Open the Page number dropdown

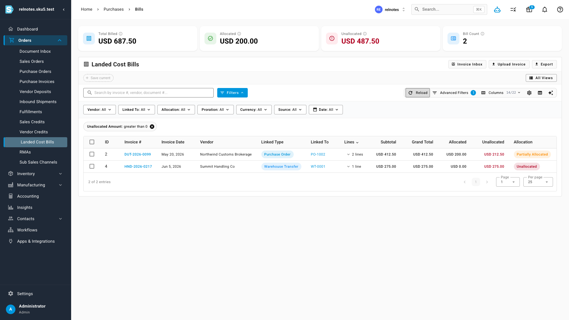508,182
